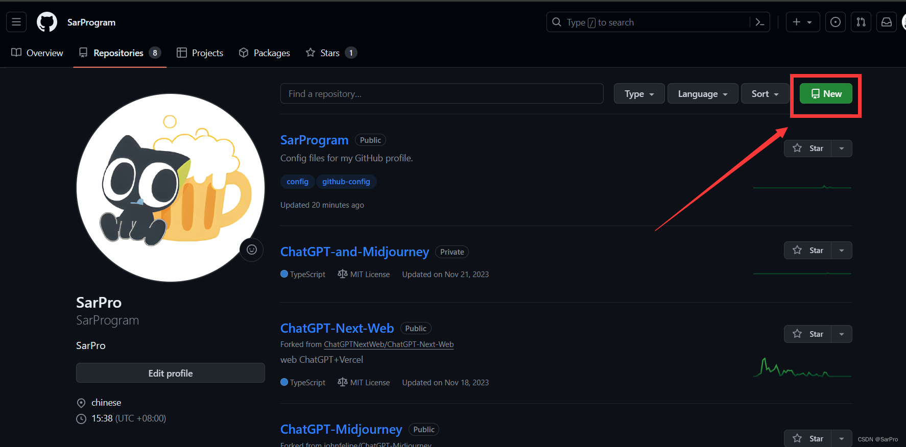View issues from the header icon
The height and width of the screenshot is (447, 906).
[836, 22]
